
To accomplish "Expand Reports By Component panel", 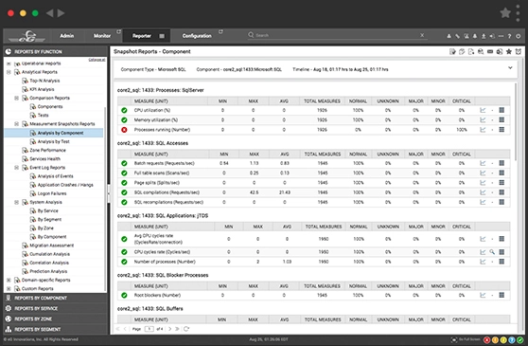I will coord(55,298).
